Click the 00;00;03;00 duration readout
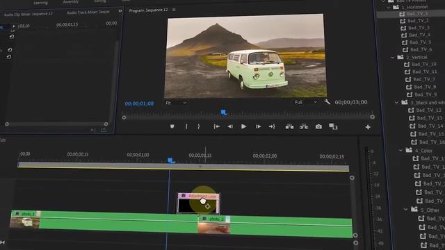Viewport: 445px width, 250px height. [x=351, y=102]
